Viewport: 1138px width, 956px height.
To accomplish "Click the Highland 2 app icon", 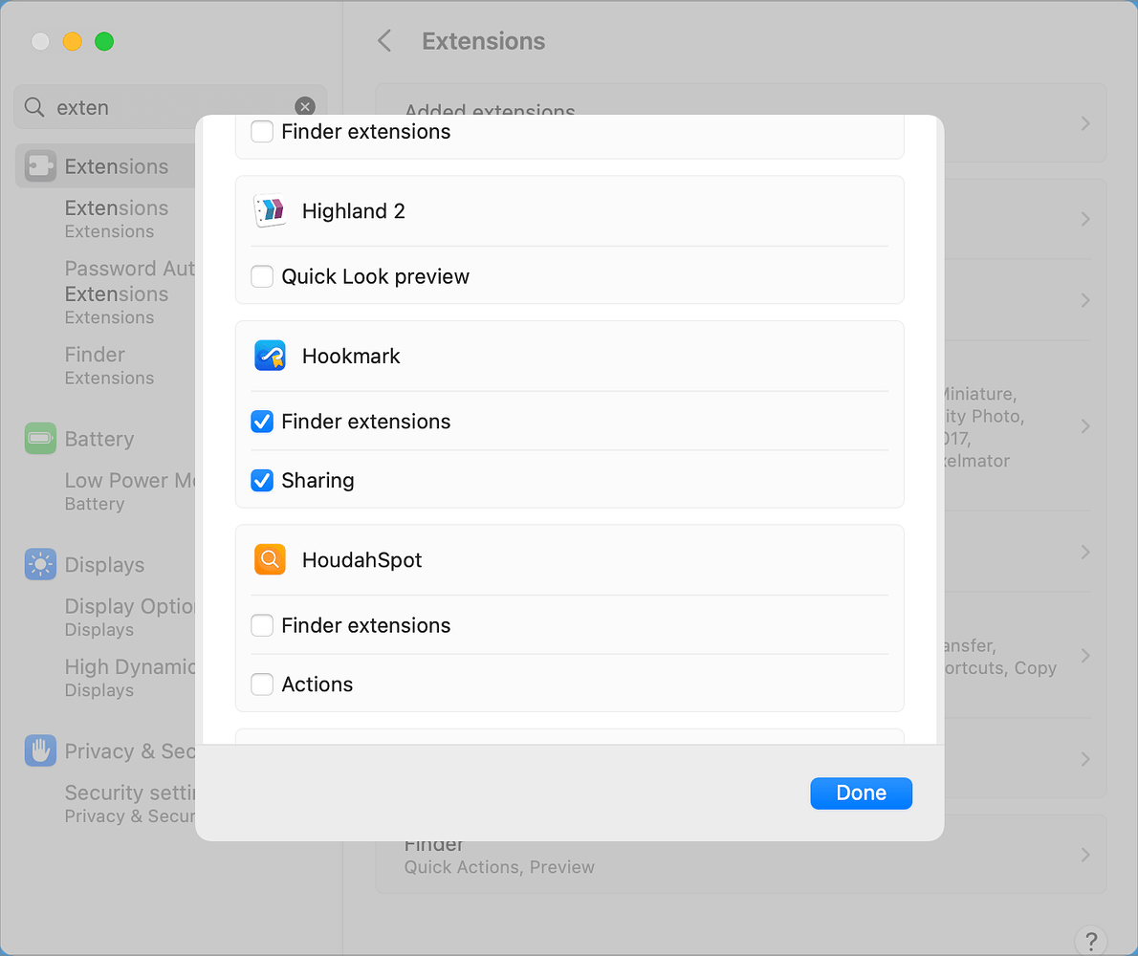I will [x=270, y=211].
